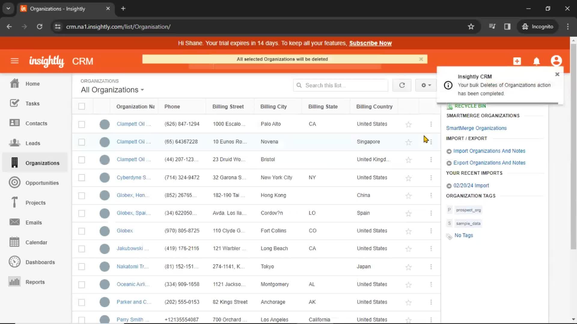Open the settings gear dropdown menu
Screen dimensions: 577x324
426,85
